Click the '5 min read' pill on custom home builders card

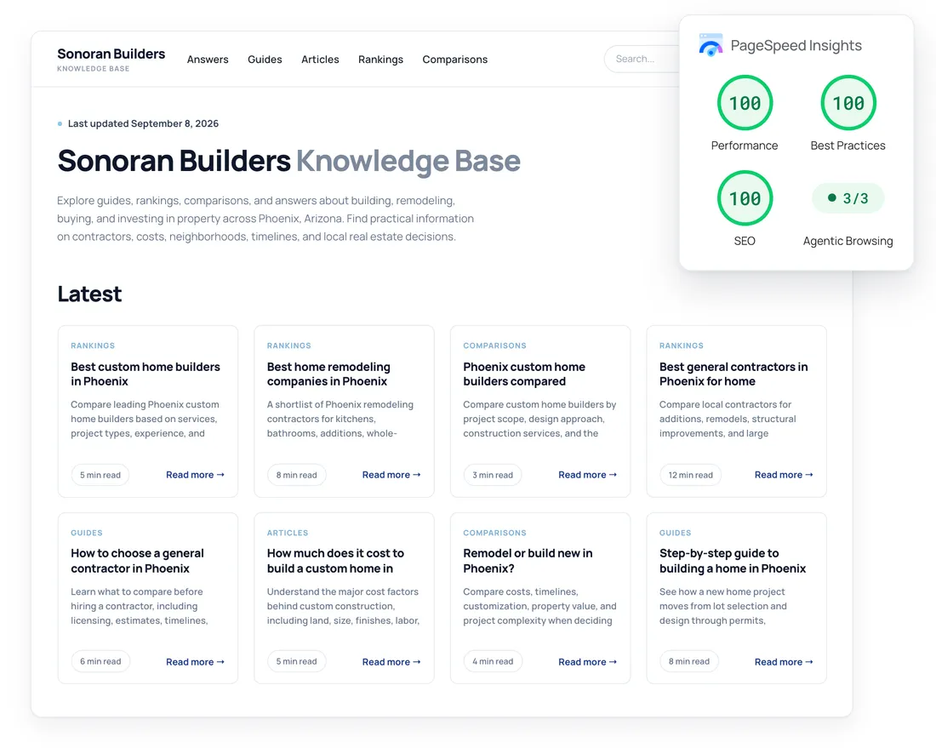click(100, 475)
